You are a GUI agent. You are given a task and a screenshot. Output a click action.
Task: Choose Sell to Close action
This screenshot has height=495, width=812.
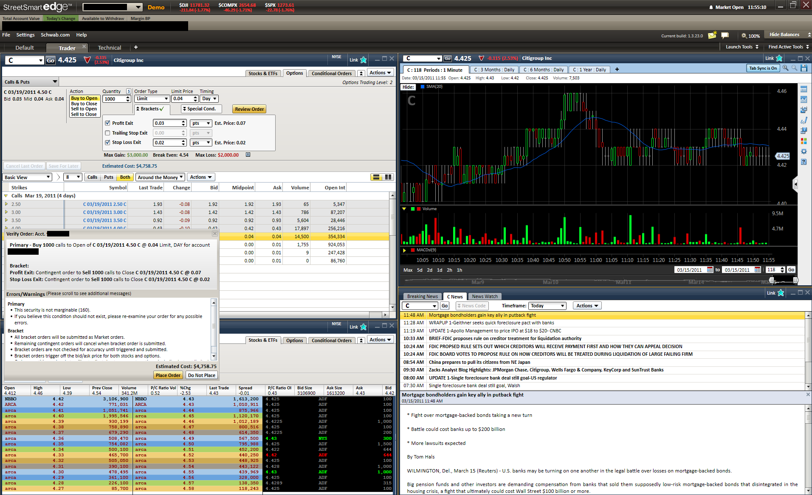pos(84,114)
